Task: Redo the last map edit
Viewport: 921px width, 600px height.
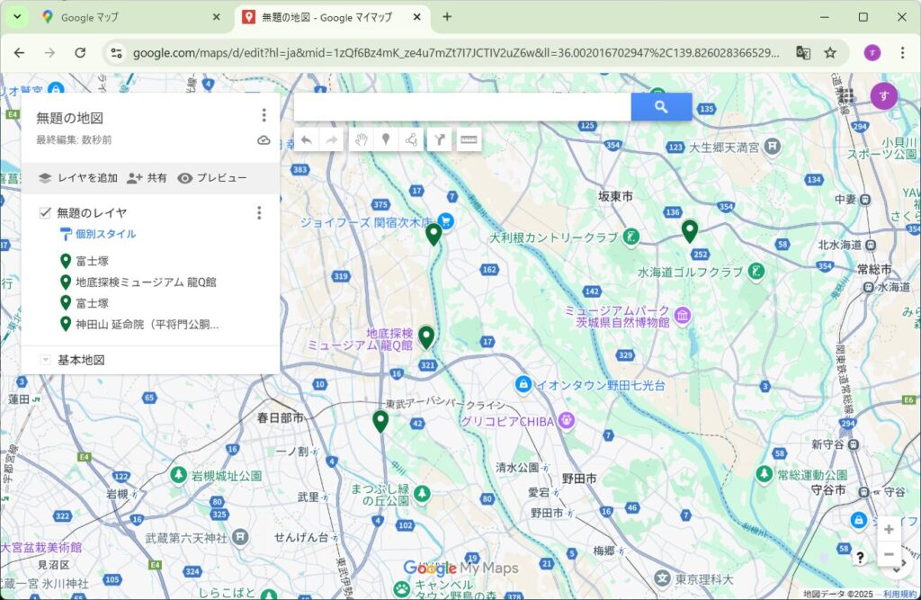Action: 332,139
